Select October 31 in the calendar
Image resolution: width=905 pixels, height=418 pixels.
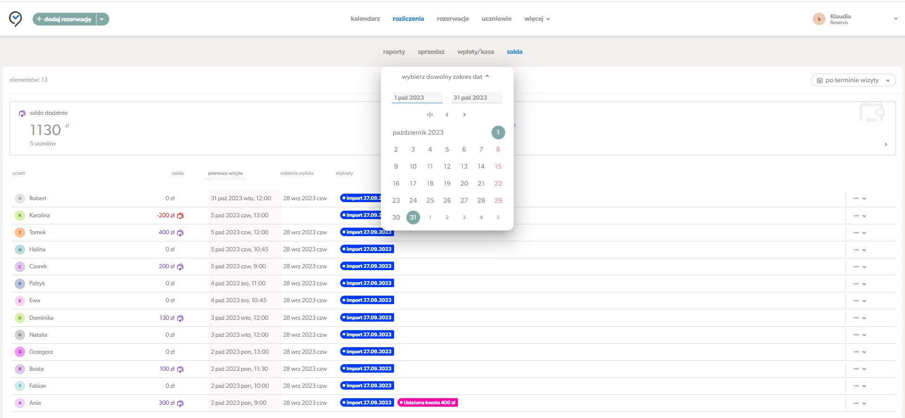point(413,217)
